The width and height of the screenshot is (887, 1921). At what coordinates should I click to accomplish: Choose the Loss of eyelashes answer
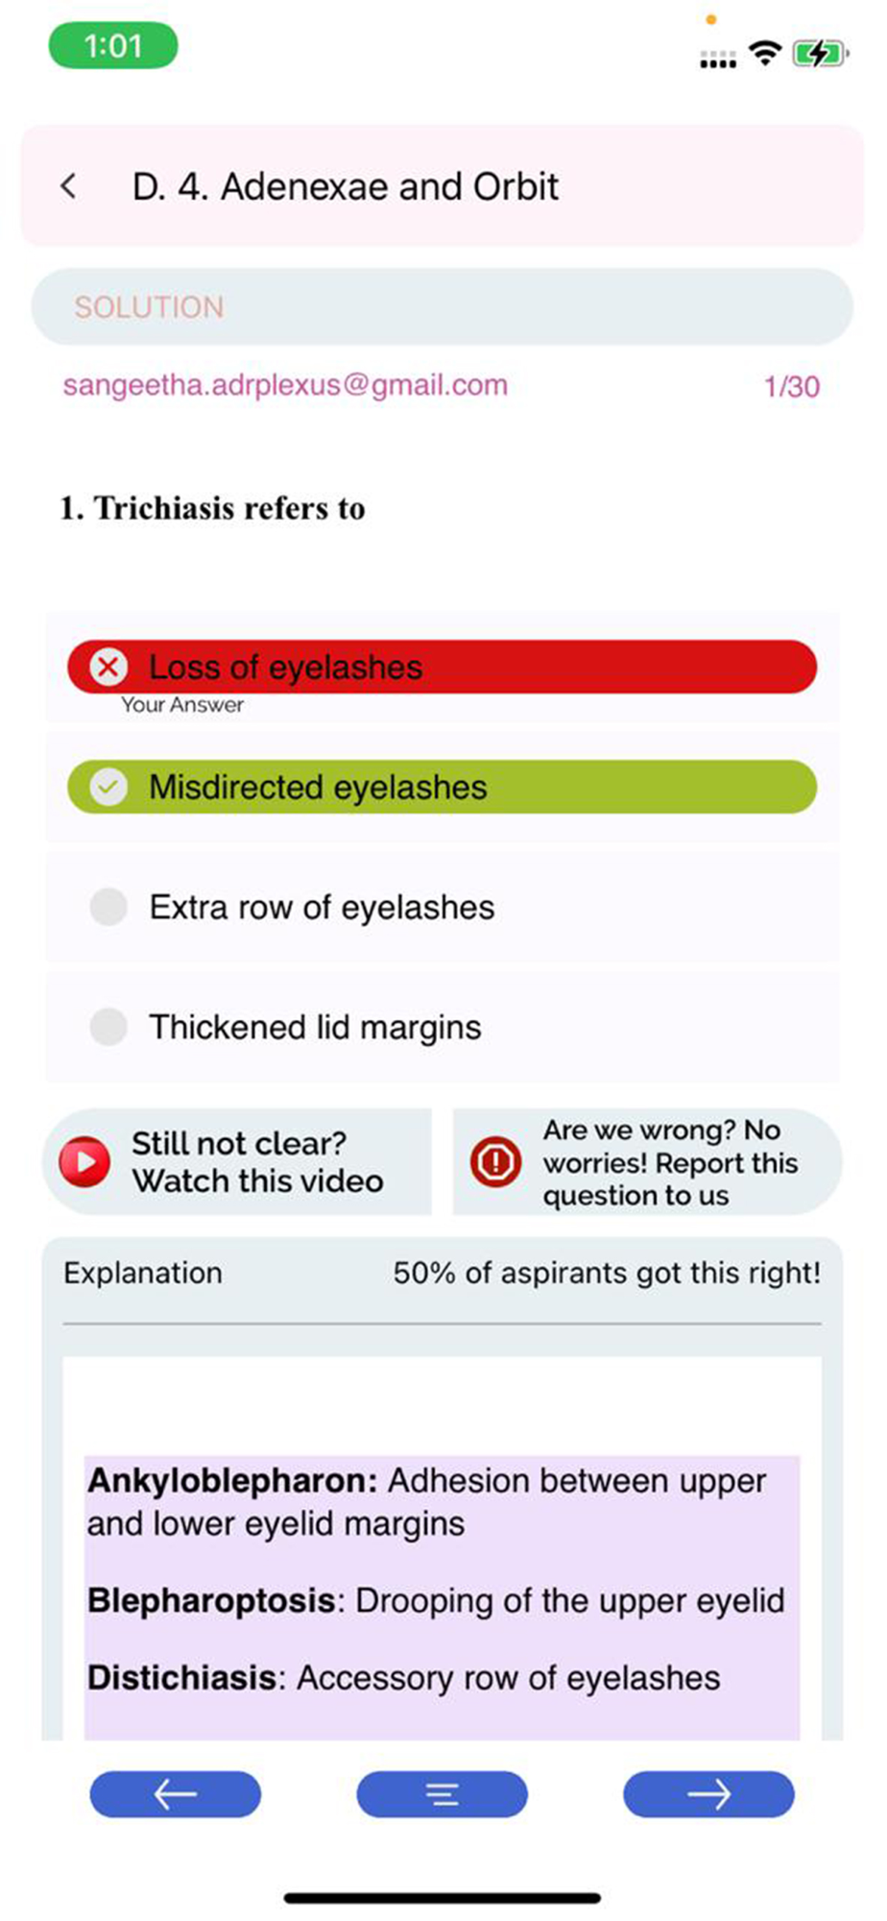tap(442, 667)
